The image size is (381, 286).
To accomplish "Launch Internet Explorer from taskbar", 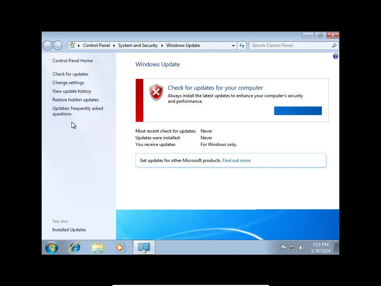I will coord(75,248).
